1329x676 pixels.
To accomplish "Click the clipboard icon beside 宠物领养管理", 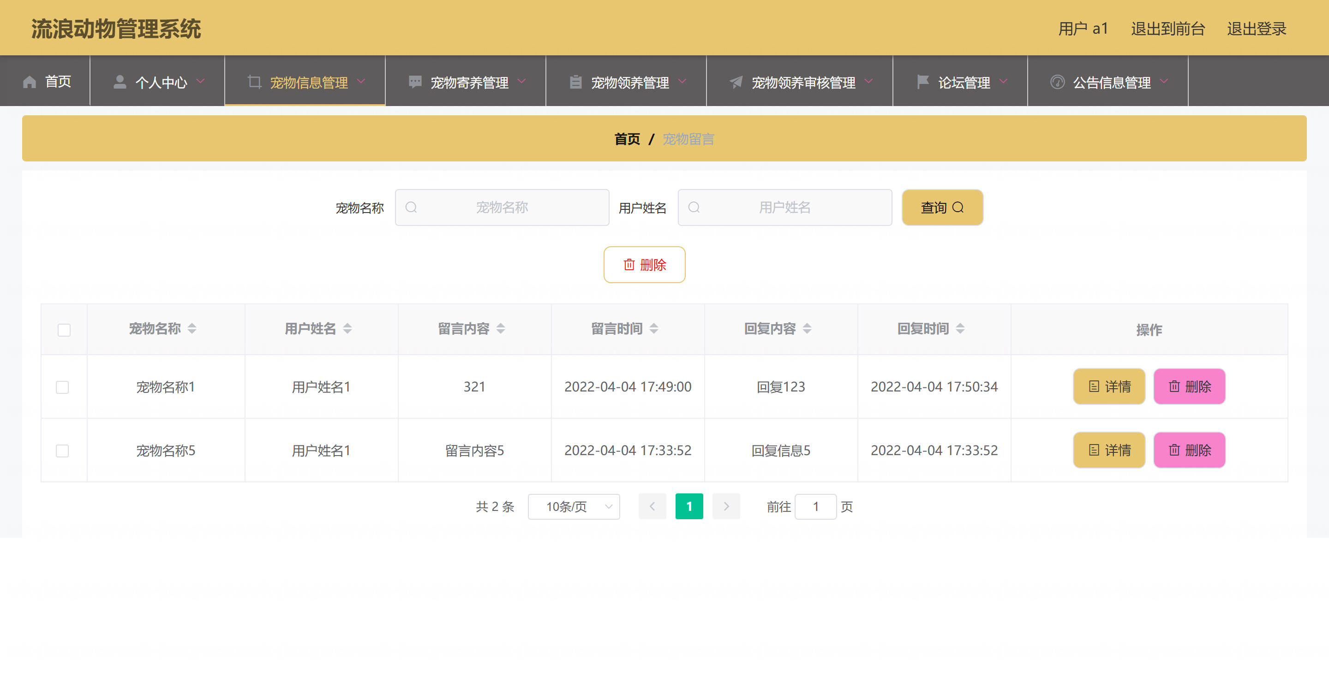I will click(x=576, y=82).
